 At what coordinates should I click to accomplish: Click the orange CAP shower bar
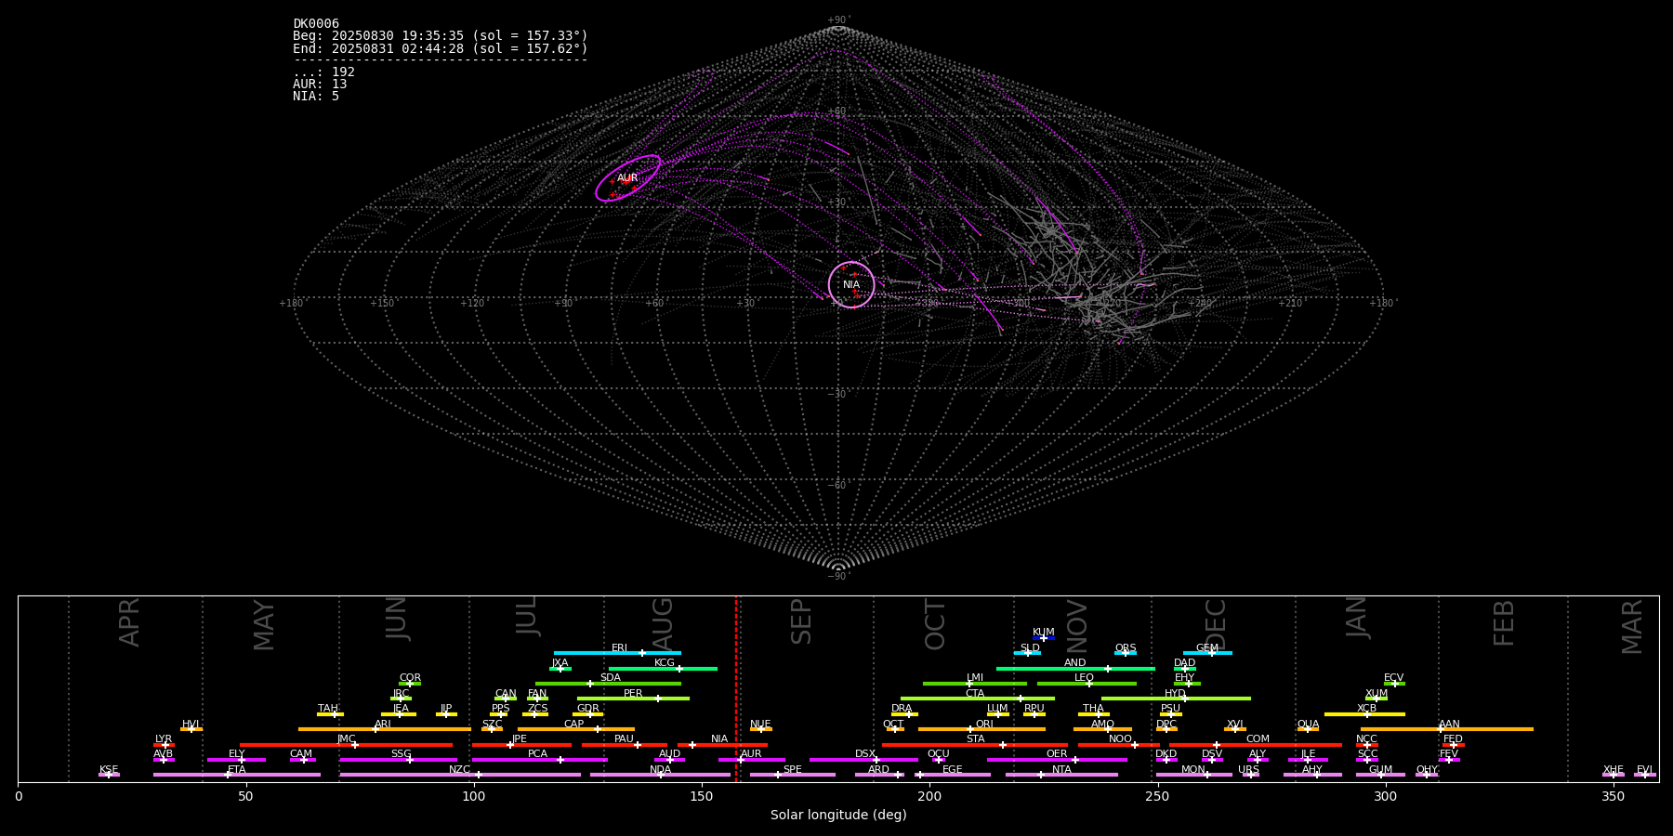click(x=576, y=729)
